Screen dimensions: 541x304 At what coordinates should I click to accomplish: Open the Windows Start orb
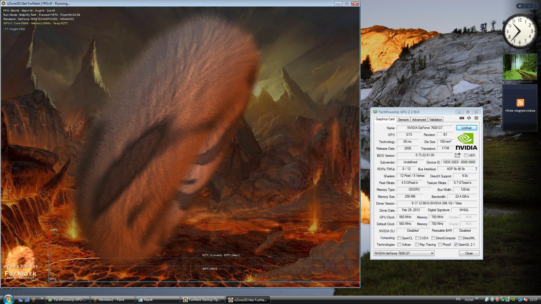pos(8,299)
